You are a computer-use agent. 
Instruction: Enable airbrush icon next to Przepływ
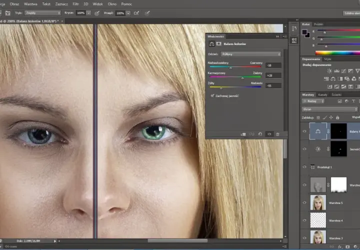[x=136, y=13]
